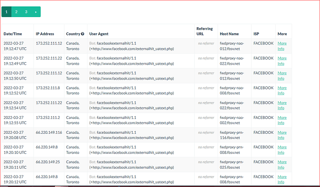The width and height of the screenshot is (320, 187).
Task: Select IP address 66.220.149.116
Action: [49, 132]
